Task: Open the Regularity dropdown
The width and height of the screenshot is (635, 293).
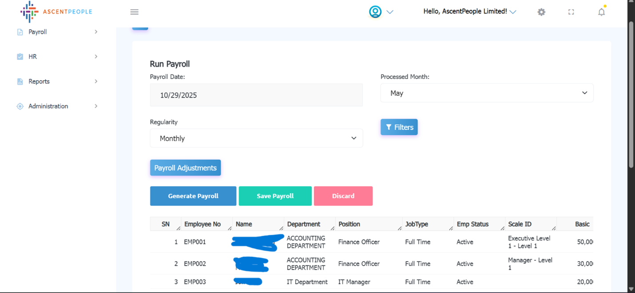Action: (x=256, y=138)
